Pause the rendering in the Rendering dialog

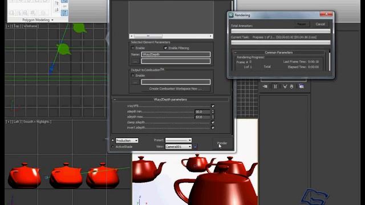pos(302,24)
